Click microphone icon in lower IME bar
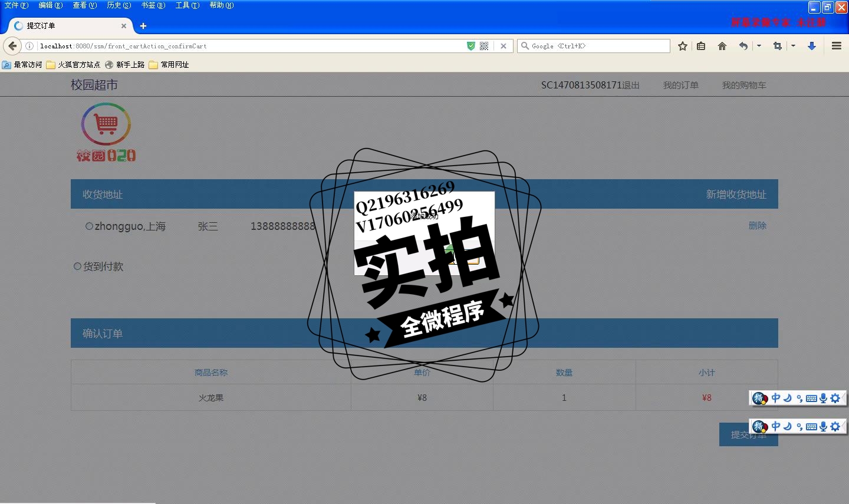This screenshot has width=849, height=504. 823,426
